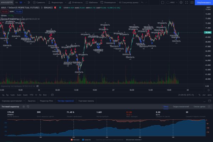The width and height of the screenshot is (213, 142).
Task: Take a chart snapshot with camera icon
Action: coord(192,2)
